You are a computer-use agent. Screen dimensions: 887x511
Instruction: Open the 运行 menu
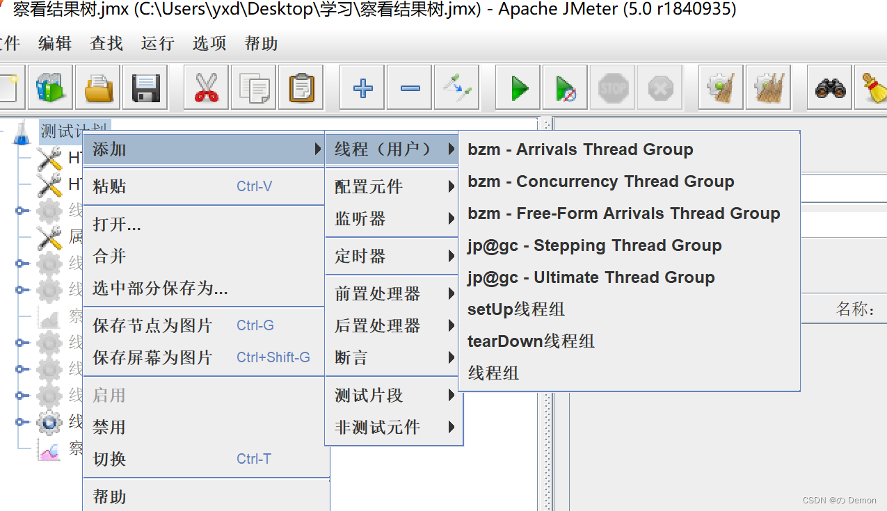(x=158, y=43)
